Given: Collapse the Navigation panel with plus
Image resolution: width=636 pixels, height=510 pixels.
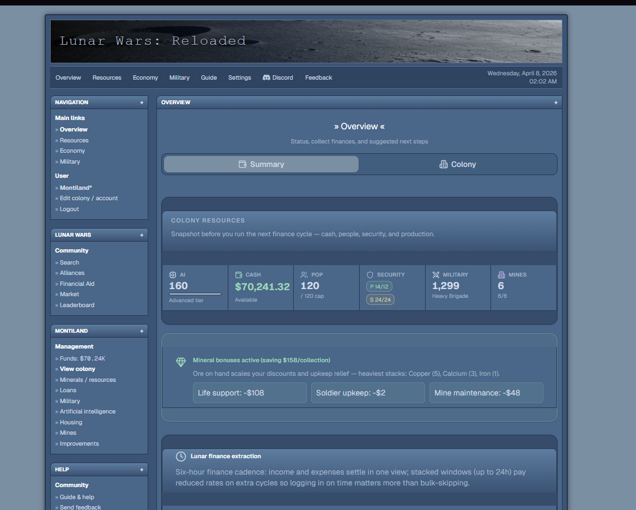Looking at the screenshot, I should tap(142, 103).
